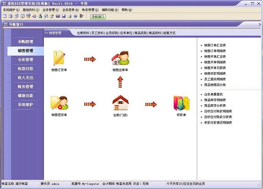Click the 导航窗口 title bar icon
This screenshot has width=263, height=189.
click(6, 24)
